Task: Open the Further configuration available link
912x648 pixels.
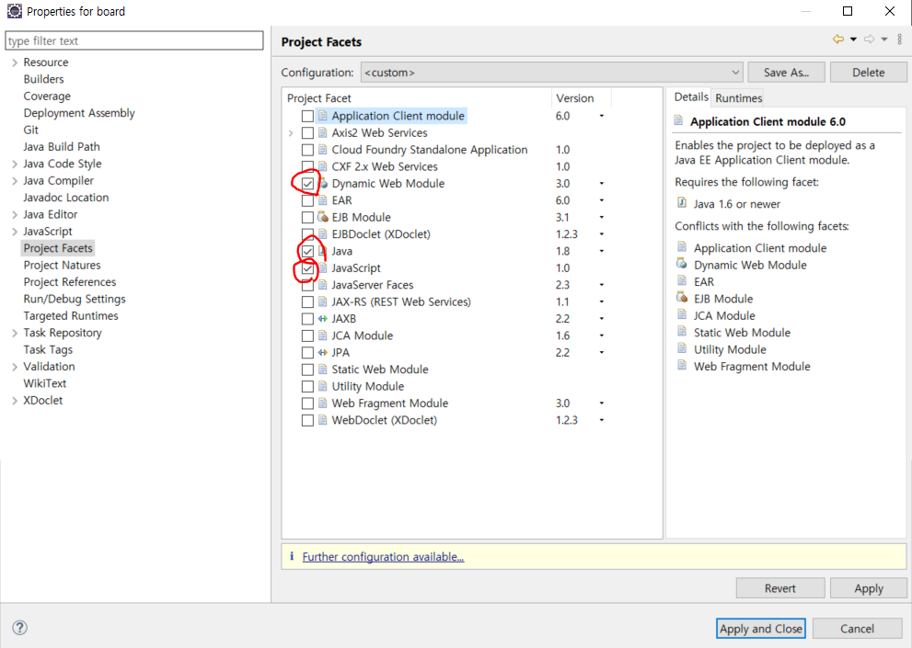Action: tap(383, 557)
